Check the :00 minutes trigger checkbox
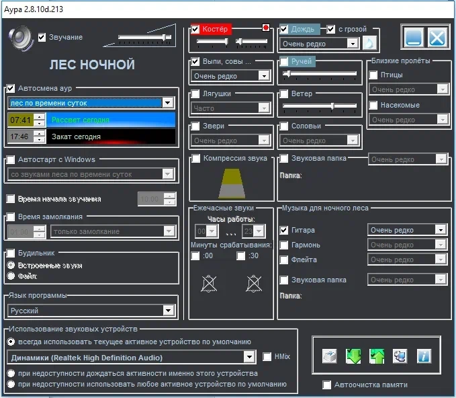Viewport: 456px width, 398px height. pyautogui.click(x=195, y=256)
